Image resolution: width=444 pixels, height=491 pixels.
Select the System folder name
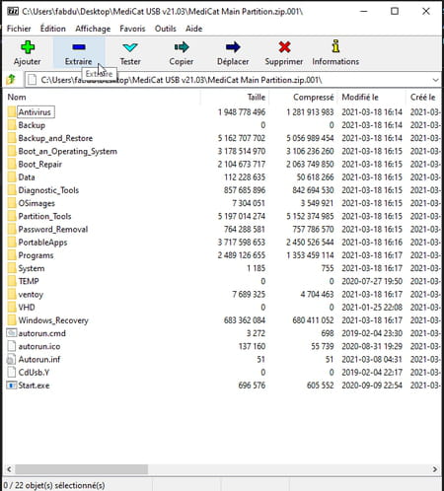[x=32, y=268]
